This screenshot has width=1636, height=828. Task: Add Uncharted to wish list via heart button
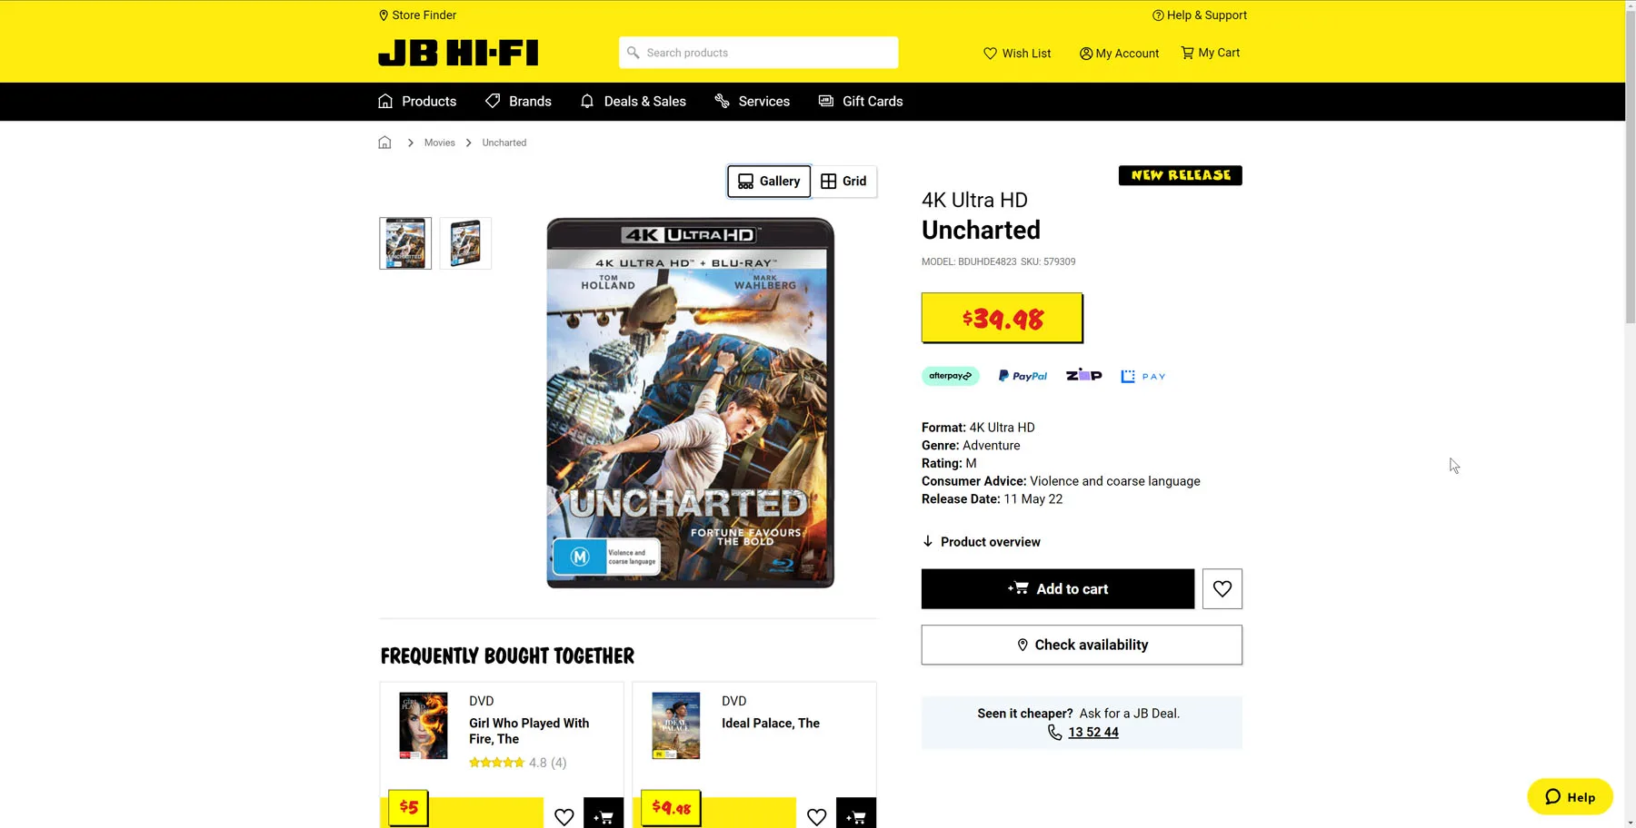pos(1222,589)
